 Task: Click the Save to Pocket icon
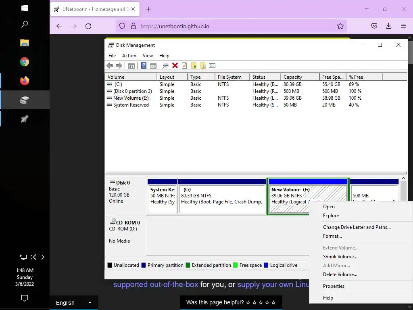point(374,26)
